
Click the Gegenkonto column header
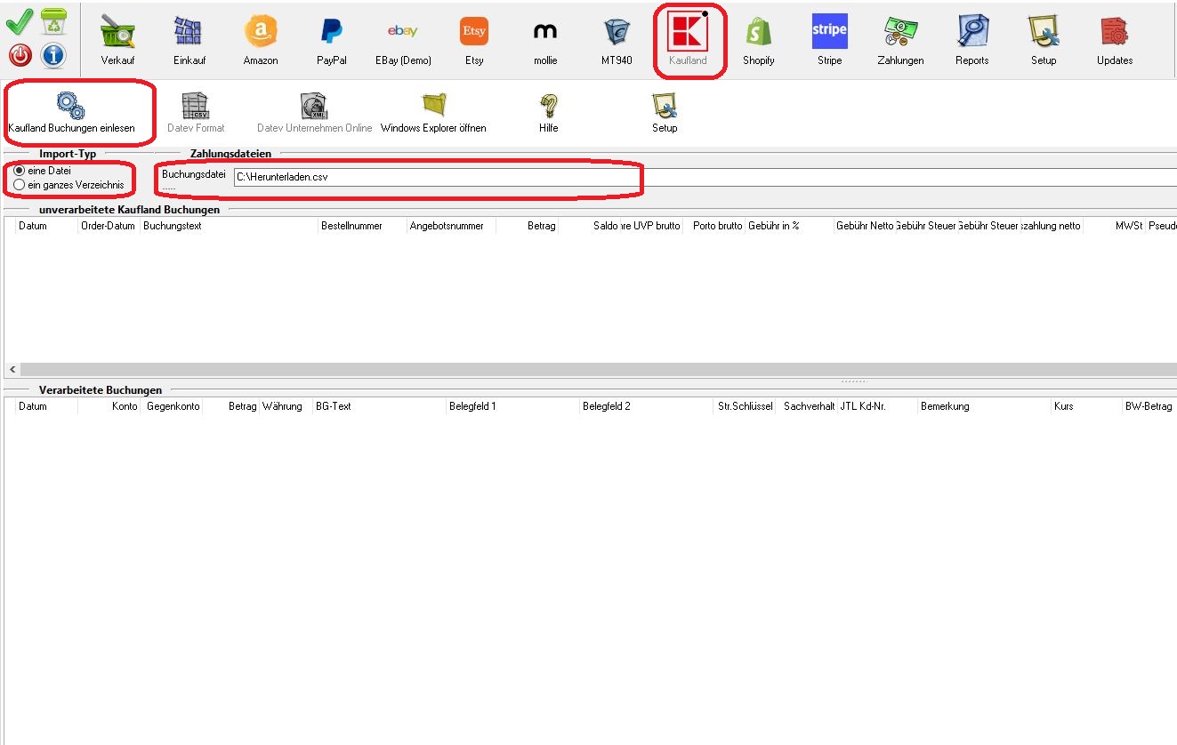tap(173, 406)
